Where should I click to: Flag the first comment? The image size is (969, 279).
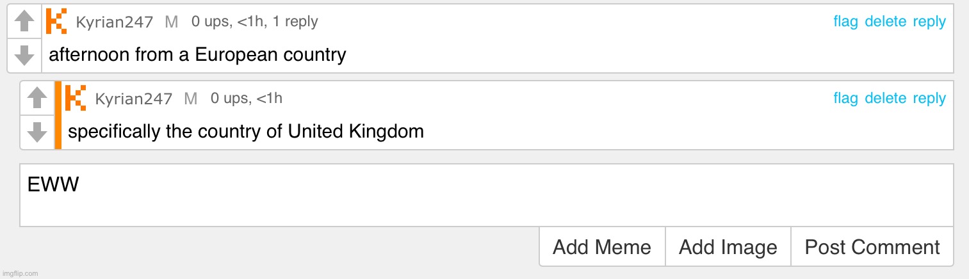pyautogui.click(x=845, y=22)
